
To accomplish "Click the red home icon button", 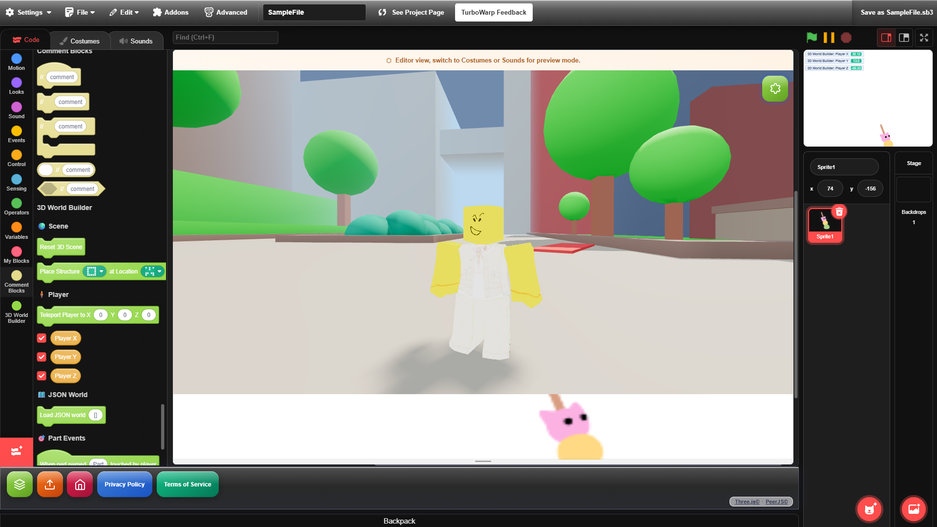I will pyautogui.click(x=80, y=484).
